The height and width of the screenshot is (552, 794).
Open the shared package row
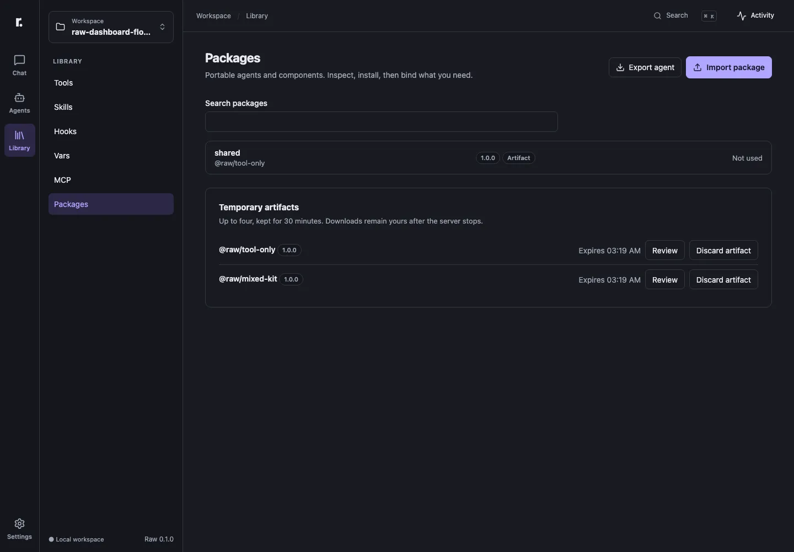[489, 158]
